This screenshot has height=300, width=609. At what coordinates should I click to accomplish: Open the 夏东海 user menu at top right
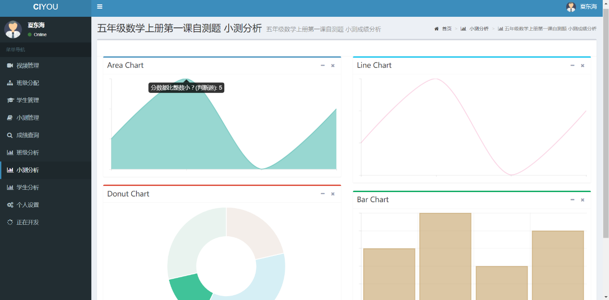point(582,7)
